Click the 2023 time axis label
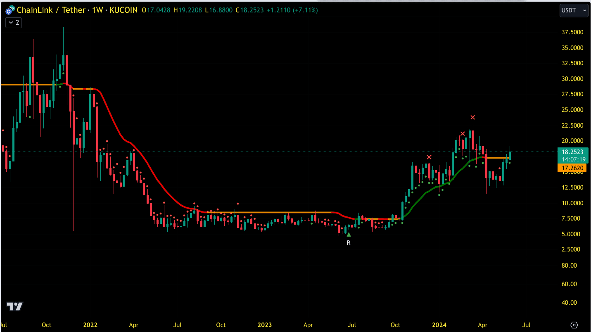 265,325
